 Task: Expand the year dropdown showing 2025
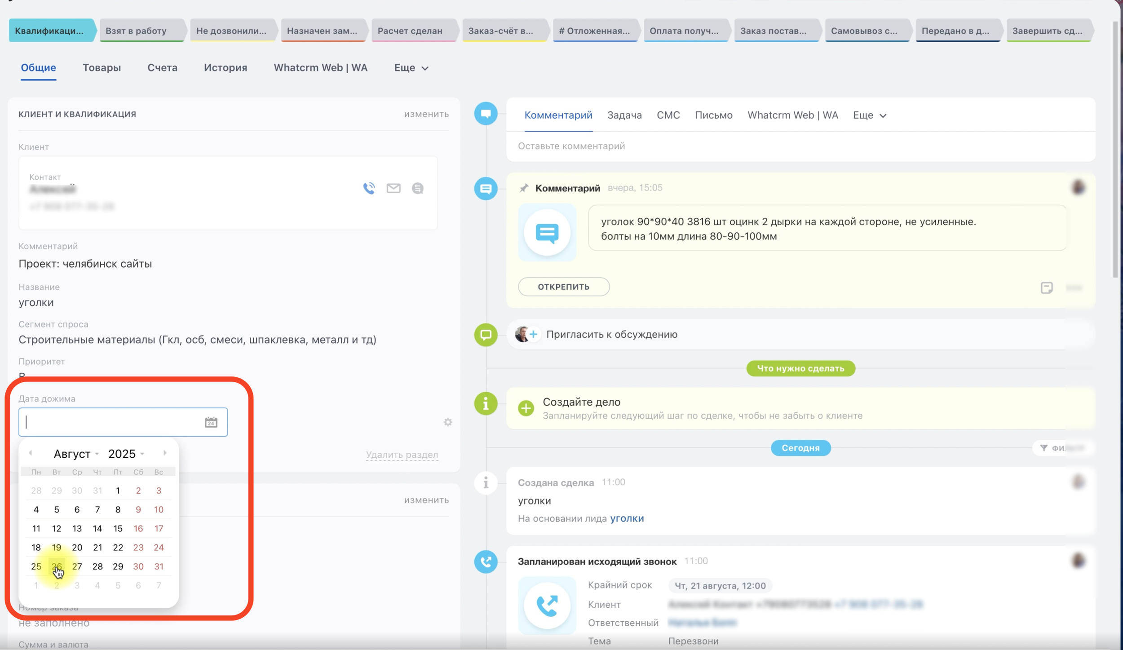(126, 454)
